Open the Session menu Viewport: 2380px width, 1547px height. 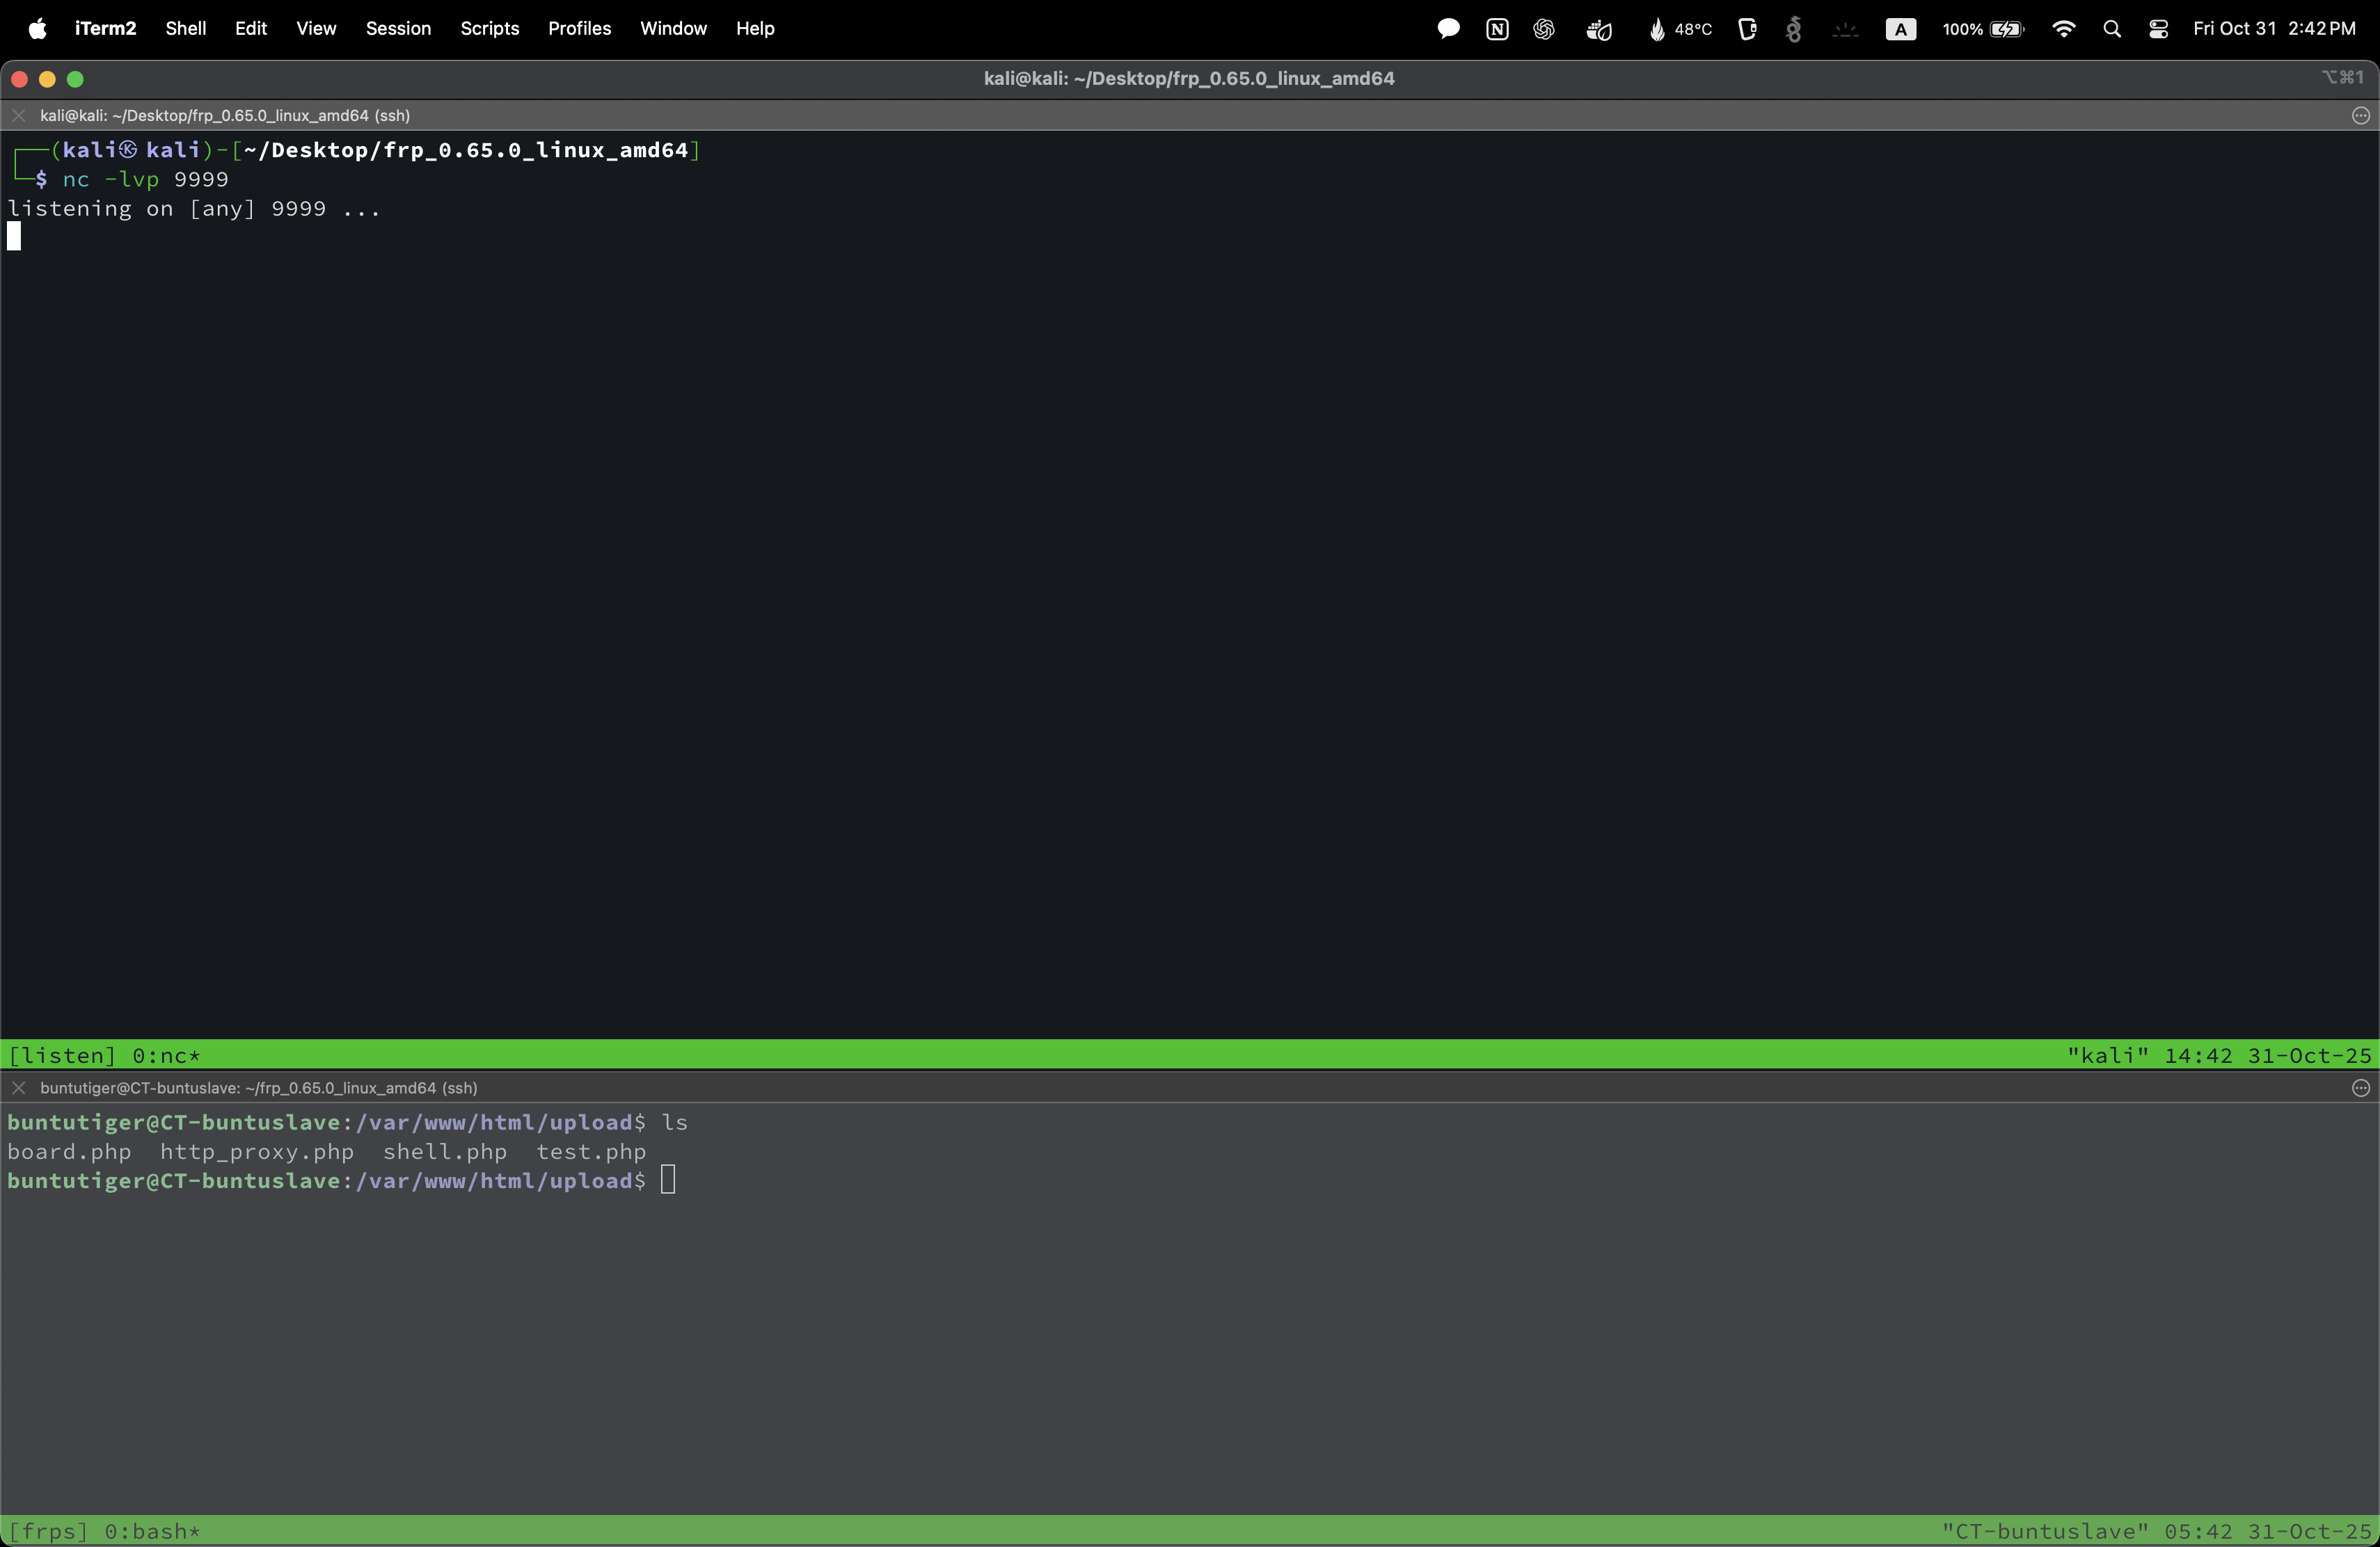pos(398,29)
